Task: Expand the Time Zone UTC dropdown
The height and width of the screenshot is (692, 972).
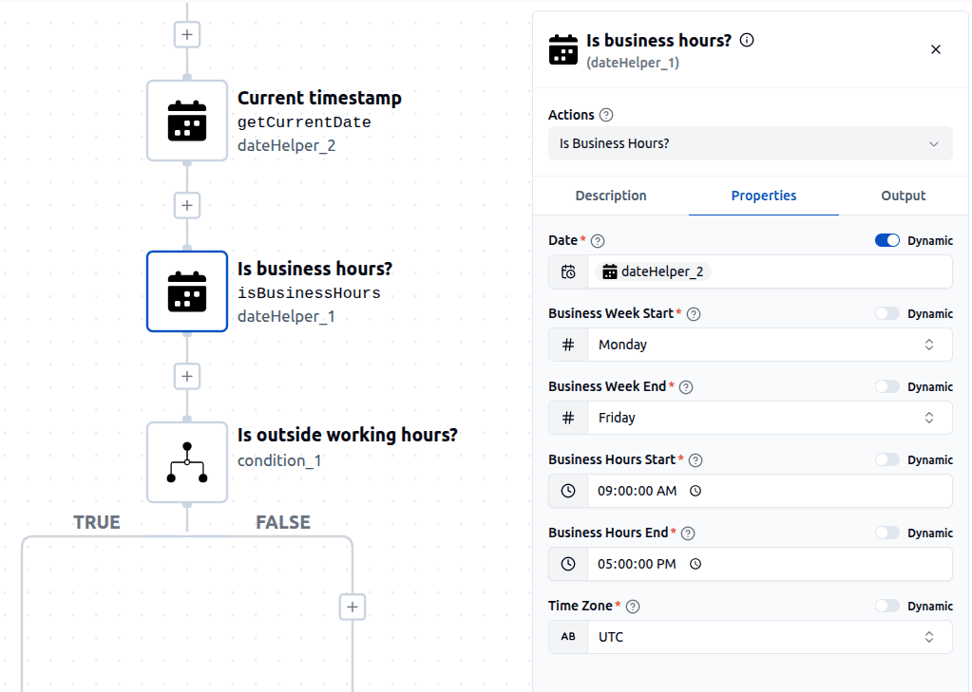Action: (769, 637)
